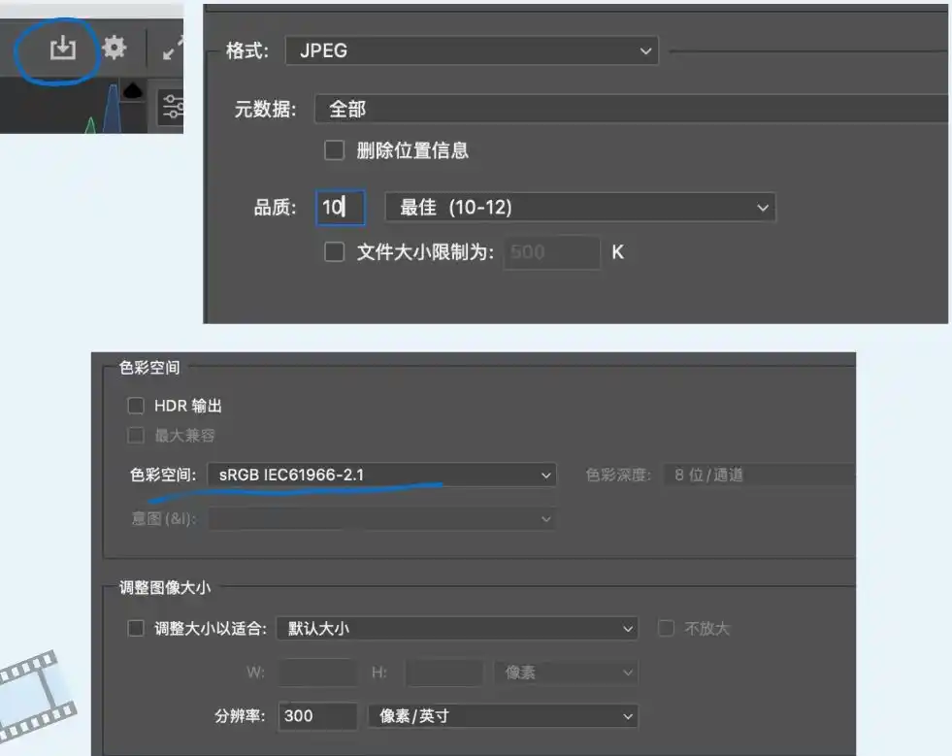Click the shadow clipping warning icon
952x756 pixels.
pos(132,91)
